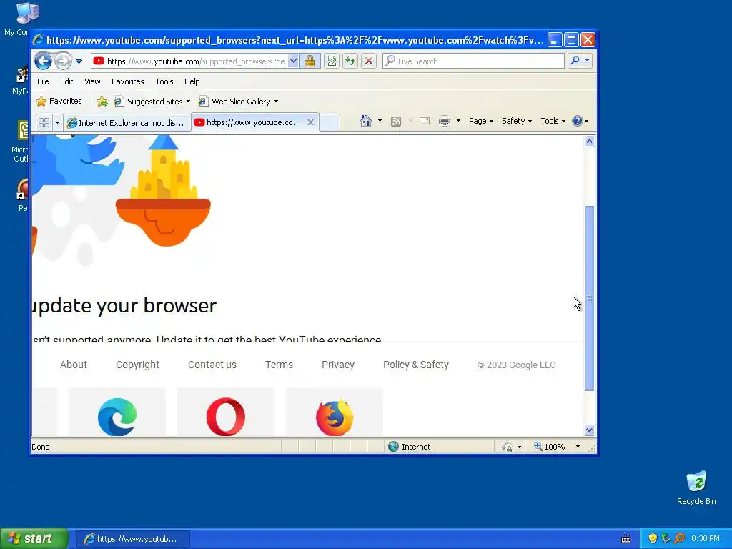Click the scrollbar up arrow
Image resolution: width=732 pixels, height=549 pixels.
[589, 142]
